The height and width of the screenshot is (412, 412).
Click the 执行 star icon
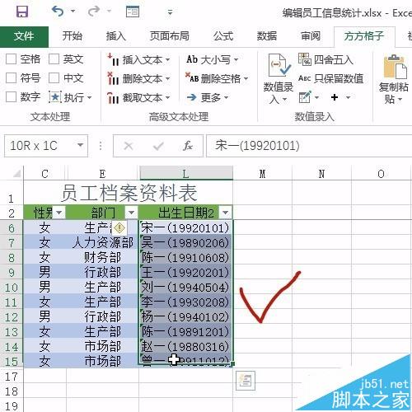(55, 97)
